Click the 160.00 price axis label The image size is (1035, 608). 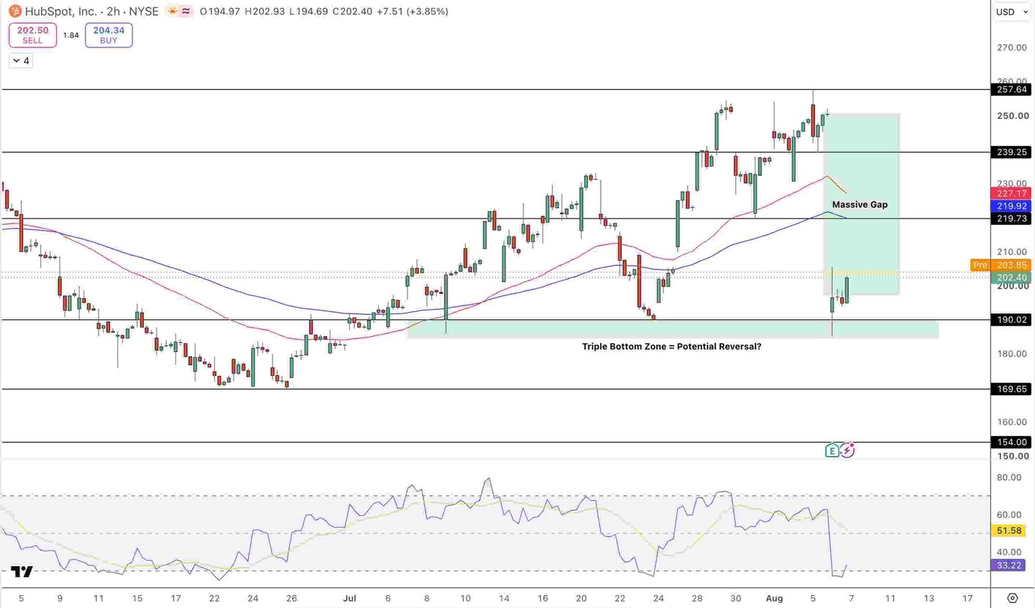(1012, 423)
